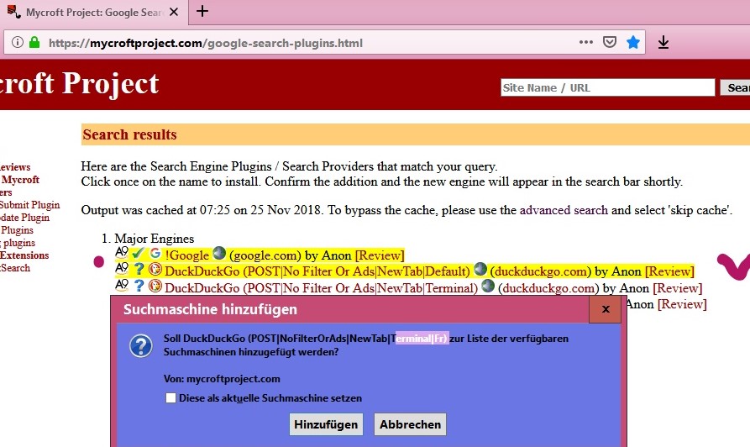Screen dimensions: 750x447
Task: Click the A9 icon in the DuckDuckGo Terminal row
Action: pos(122,286)
